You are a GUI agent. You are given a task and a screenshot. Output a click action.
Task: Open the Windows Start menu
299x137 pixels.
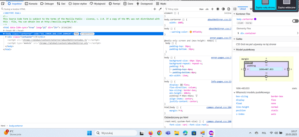[x=89, y=133]
